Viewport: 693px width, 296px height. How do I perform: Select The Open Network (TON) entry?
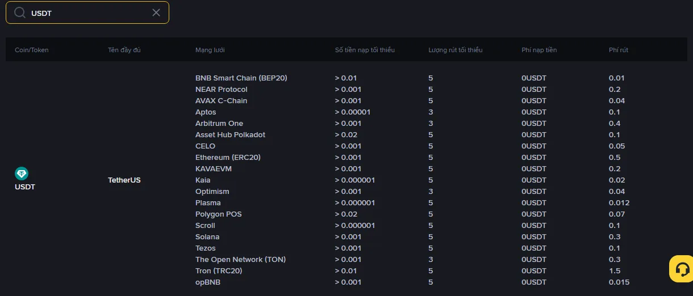point(241,259)
